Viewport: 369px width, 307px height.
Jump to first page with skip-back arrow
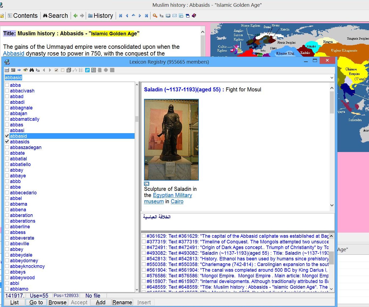pyautogui.click(x=121, y=16)
